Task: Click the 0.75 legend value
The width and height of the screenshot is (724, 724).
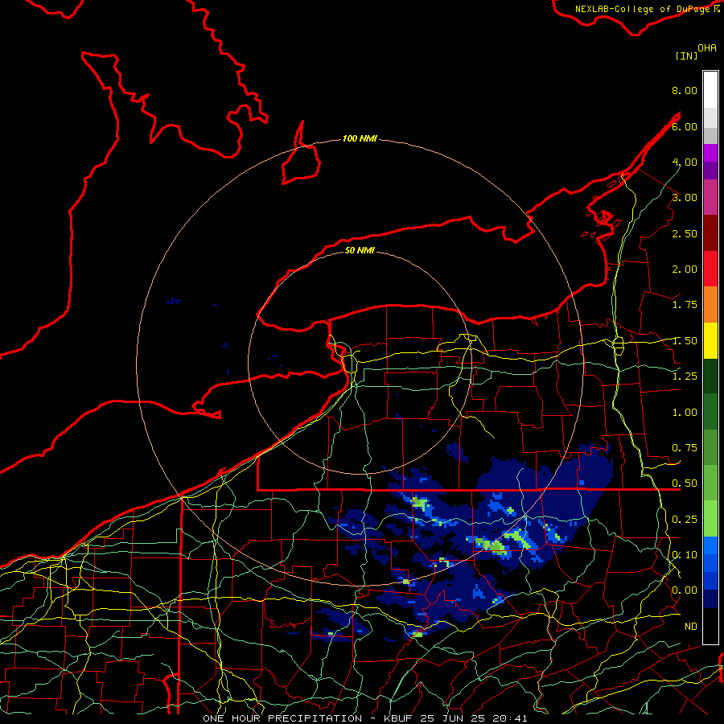Action: (x=685, y=448)
